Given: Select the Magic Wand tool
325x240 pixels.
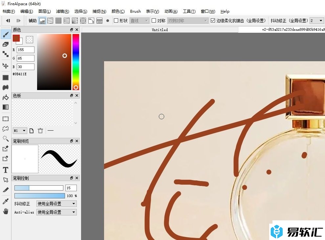Looking at the screenshot, I should tap(6, 138).
